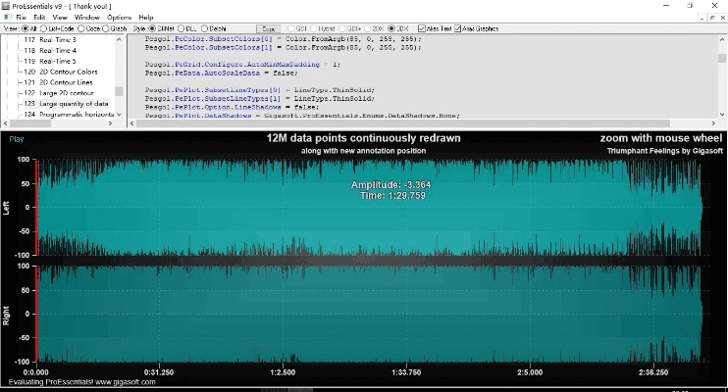This screenshot has height=392, width=728.
Task: Select '123 Large quantity of data' example
Action: pyautogui.click(x=65, y=103)
